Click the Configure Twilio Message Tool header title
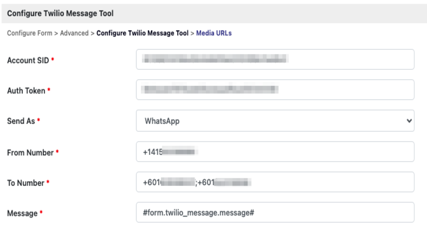The image size is (427, 240). pos(60,13)
